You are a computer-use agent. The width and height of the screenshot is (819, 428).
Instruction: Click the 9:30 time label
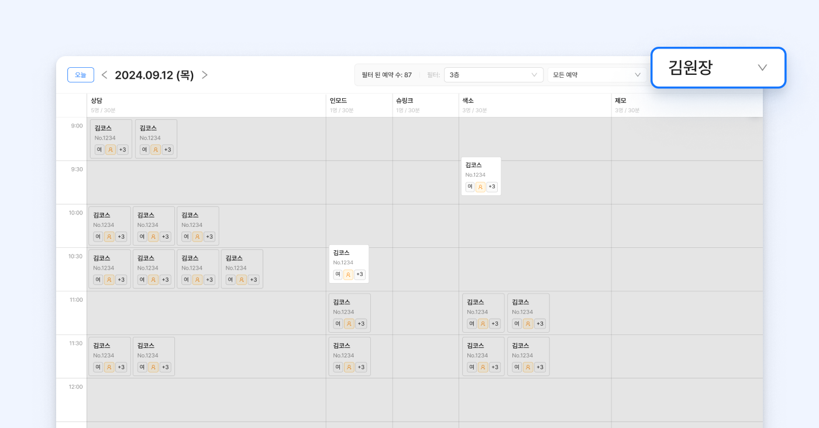click(x=77, y=170)
